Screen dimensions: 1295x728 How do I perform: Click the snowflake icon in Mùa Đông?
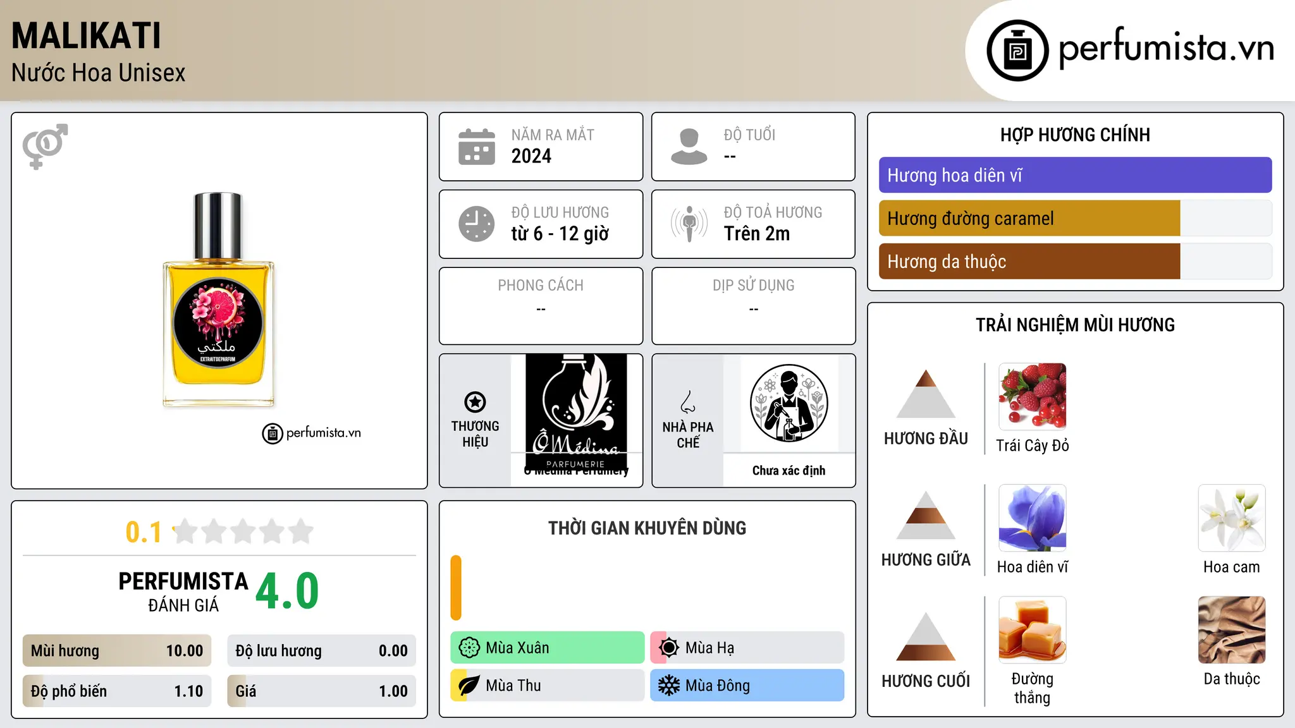pyautogui.click(x=669, y=686)
